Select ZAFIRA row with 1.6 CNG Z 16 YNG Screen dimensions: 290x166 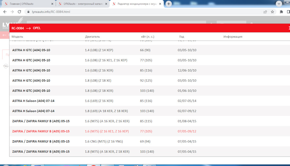pos(150,142)
